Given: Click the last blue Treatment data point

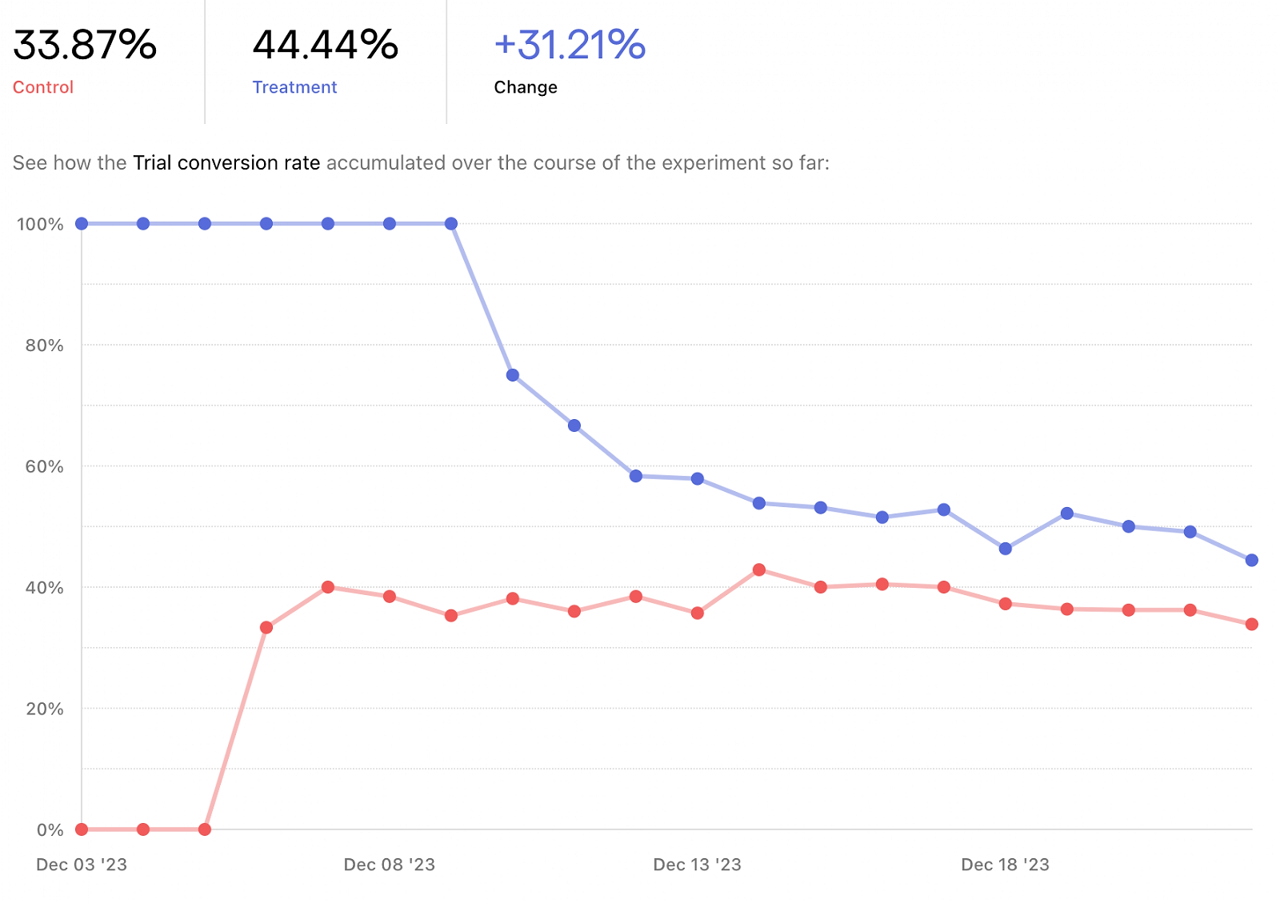Looking at the screenshot, I should pos(1252,561).
